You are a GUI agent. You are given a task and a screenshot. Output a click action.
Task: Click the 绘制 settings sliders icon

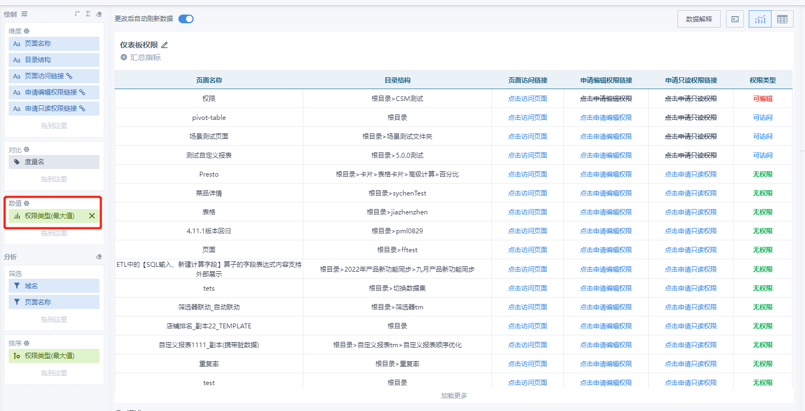(x=24, y=14)
